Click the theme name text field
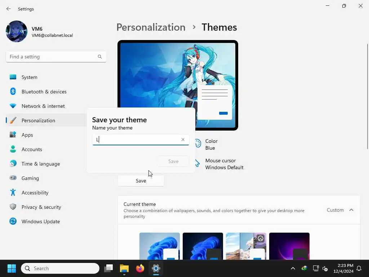Image resolution: width=369 pixels, height=277 pixels. point(141,140)
